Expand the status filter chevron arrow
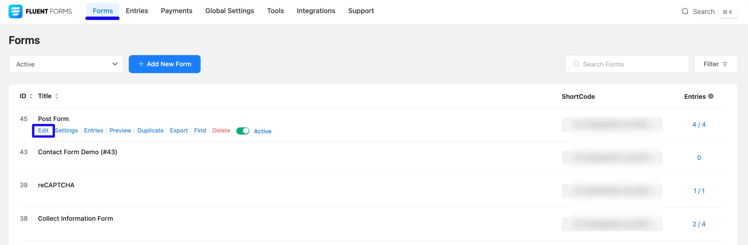Image resolution: width=748 pixels, height=245 pixels. pos(115,64)
